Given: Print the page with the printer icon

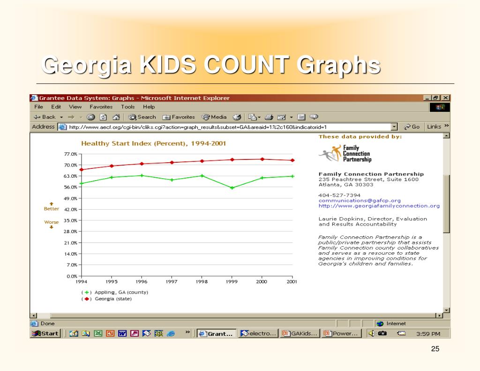Looking at the screenshot, I should pyautogui.click(x=269, y=117).
